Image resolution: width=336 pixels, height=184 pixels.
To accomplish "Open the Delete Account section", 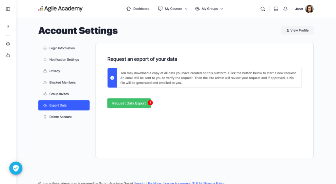I will coord(60,117).
